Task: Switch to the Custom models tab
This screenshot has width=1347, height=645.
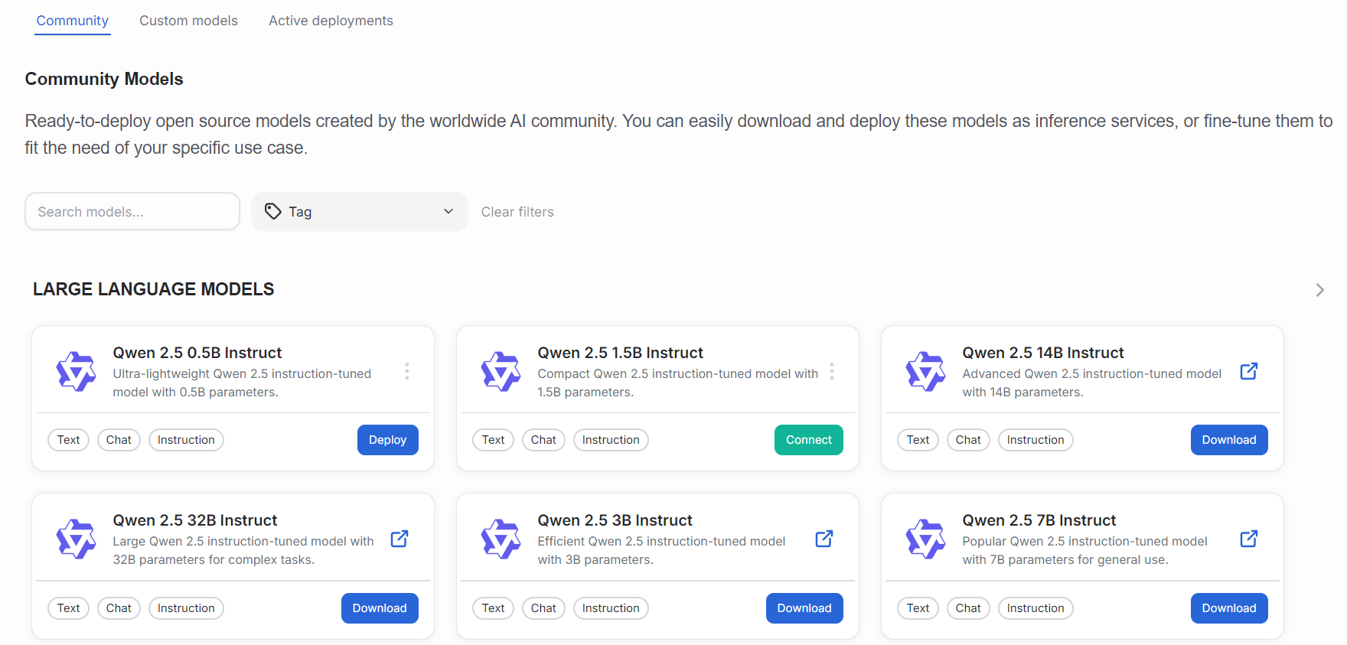Action: (x=188, y=21)
